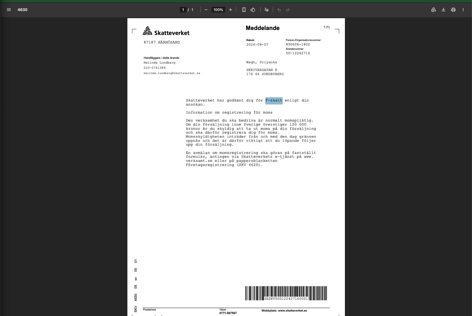This screenshot has height=316, width=472.
Task: Activate the draw annotation tool
Action: click(267, 10)
